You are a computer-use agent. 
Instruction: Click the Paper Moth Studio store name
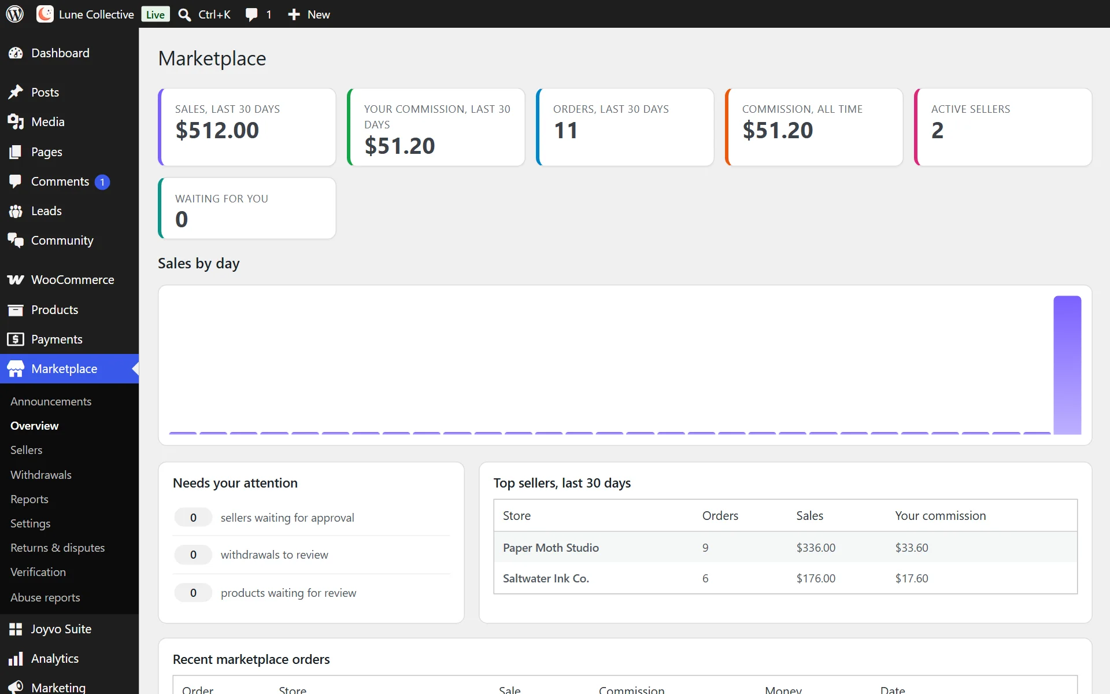[551, 548]
